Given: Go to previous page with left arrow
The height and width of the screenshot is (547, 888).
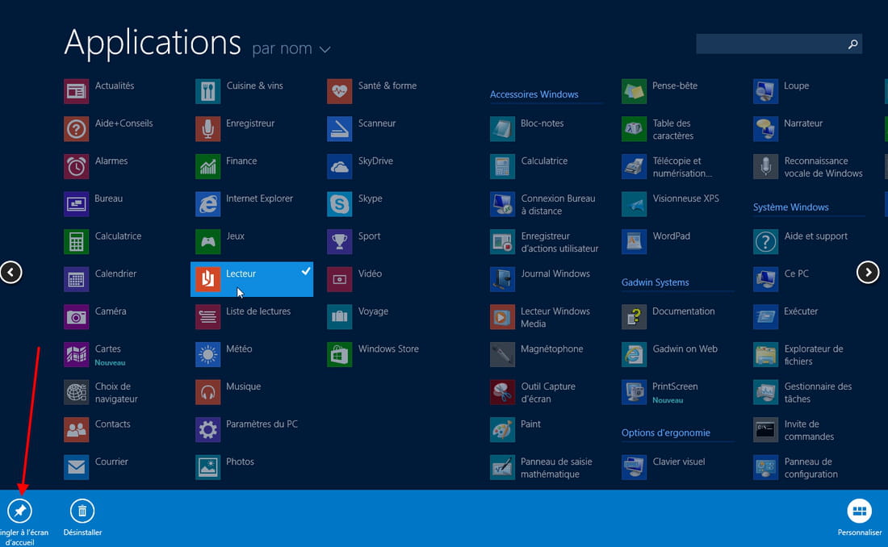Looking at the screenshot, I should pos(10,273).
